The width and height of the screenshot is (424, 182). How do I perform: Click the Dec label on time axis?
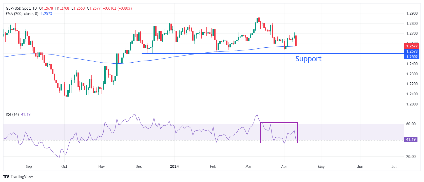(139, 167)
